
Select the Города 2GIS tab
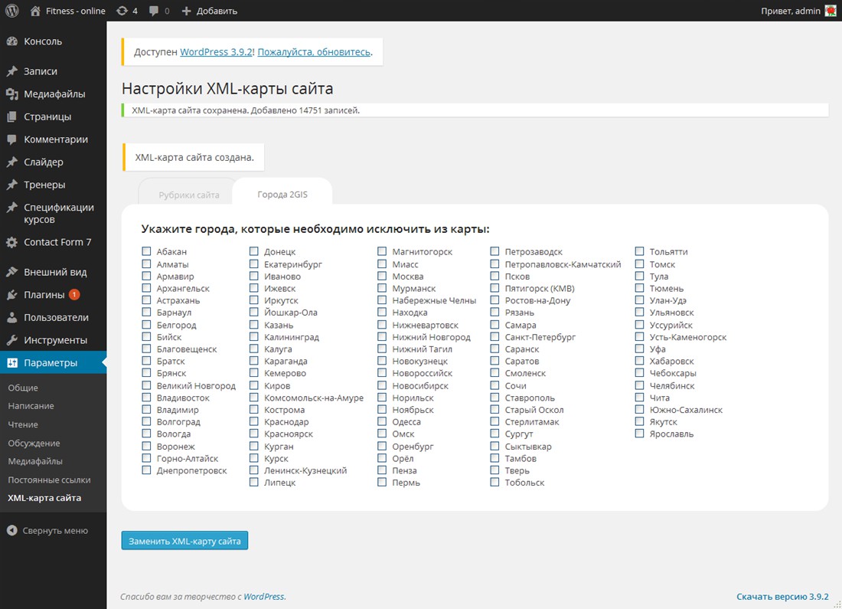click(282, 194)
